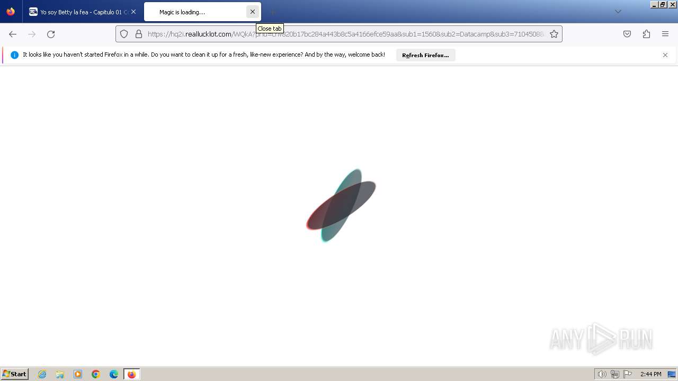Bookmark this page with star icon

coord(554,34)
